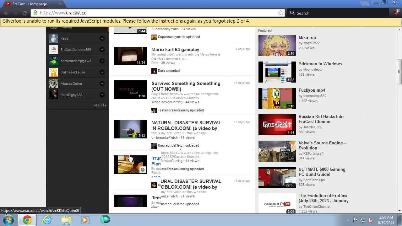Click plus icon next to diskneeecksdee
Image resolution: width=402 pixels, height=226 pixels.
tap(102, 72)
